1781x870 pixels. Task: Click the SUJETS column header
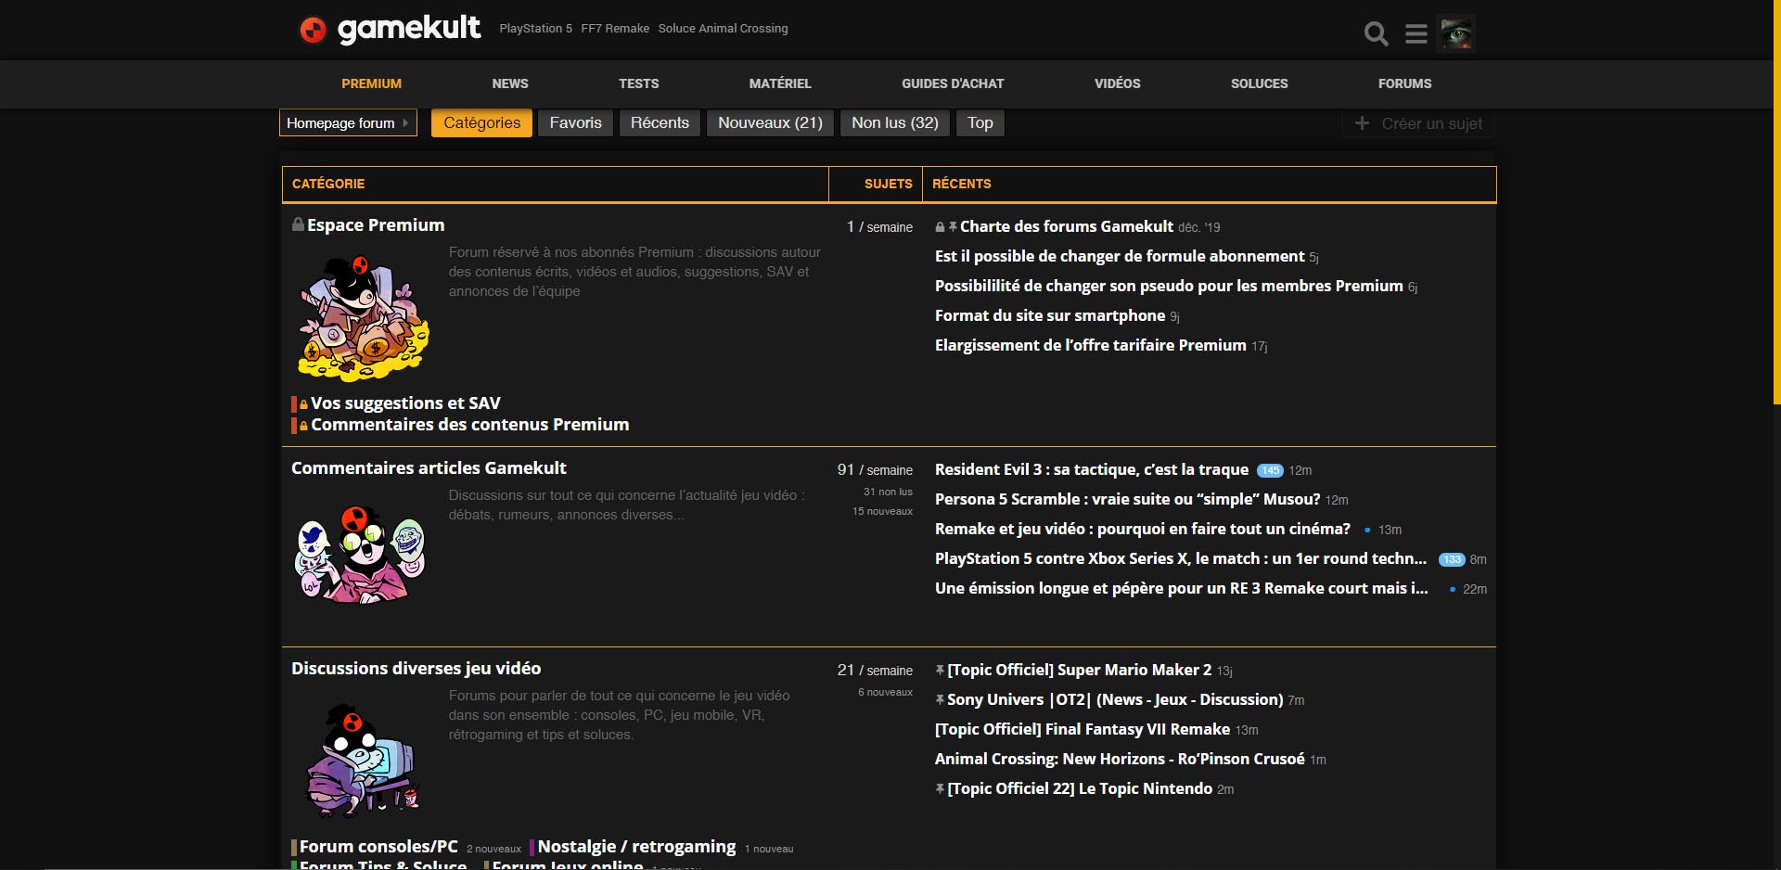point(888,184)
